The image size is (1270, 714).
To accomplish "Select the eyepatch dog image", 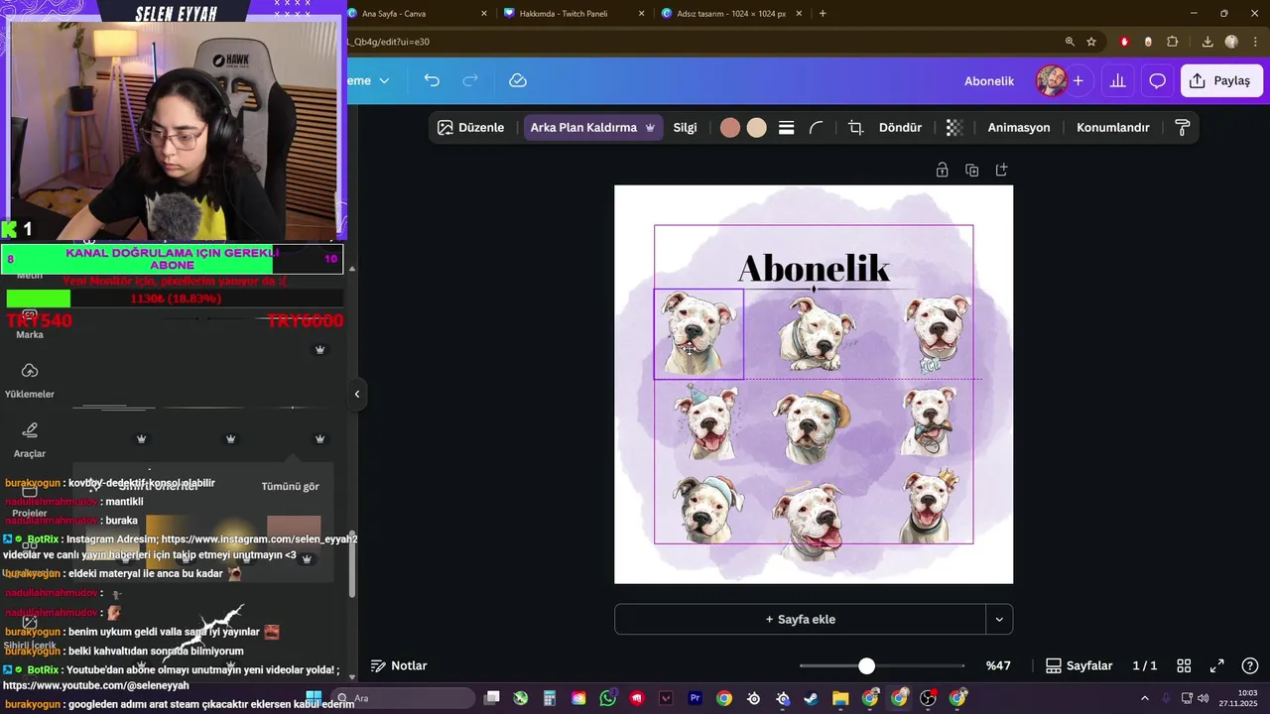I will point(938,333).
